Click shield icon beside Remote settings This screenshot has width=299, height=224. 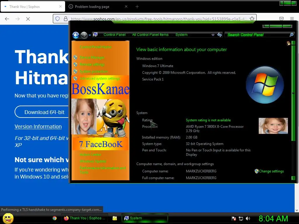coord(75,64)
